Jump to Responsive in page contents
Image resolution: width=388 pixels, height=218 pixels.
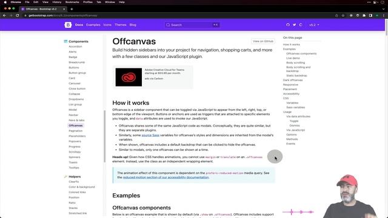(x=290, y=85)
